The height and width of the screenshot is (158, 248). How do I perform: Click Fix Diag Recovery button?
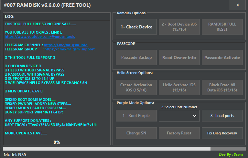[222, 133]
